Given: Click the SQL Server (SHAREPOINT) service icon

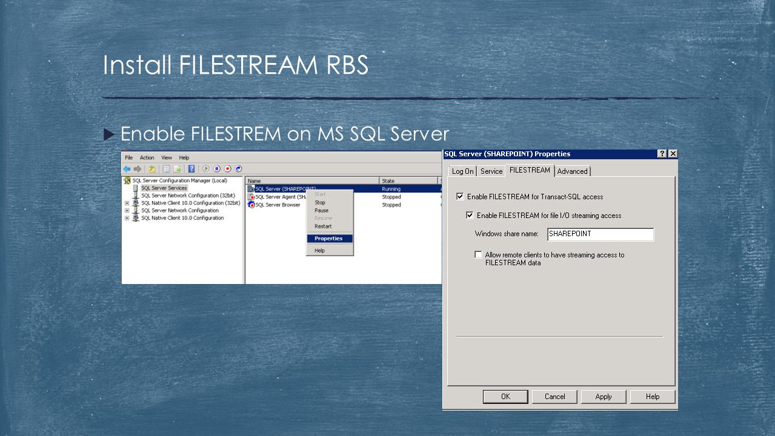Looking at the screenshot, I should coord(251,189).
